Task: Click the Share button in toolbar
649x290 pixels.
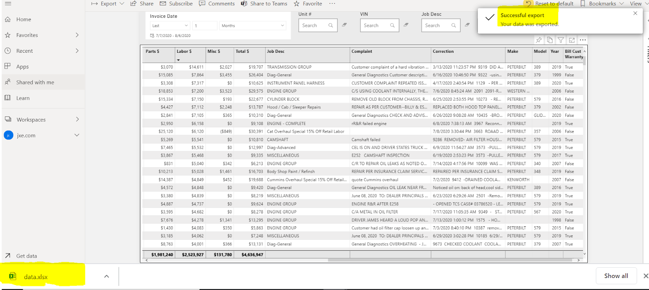Action: click(x=142, y=4)
